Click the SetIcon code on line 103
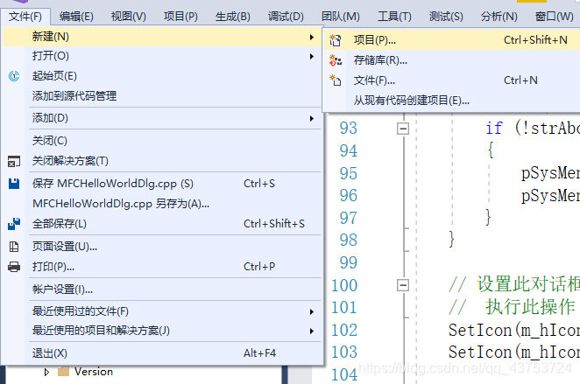The height and width of the screenshot is (384, 580). point(513,352)
